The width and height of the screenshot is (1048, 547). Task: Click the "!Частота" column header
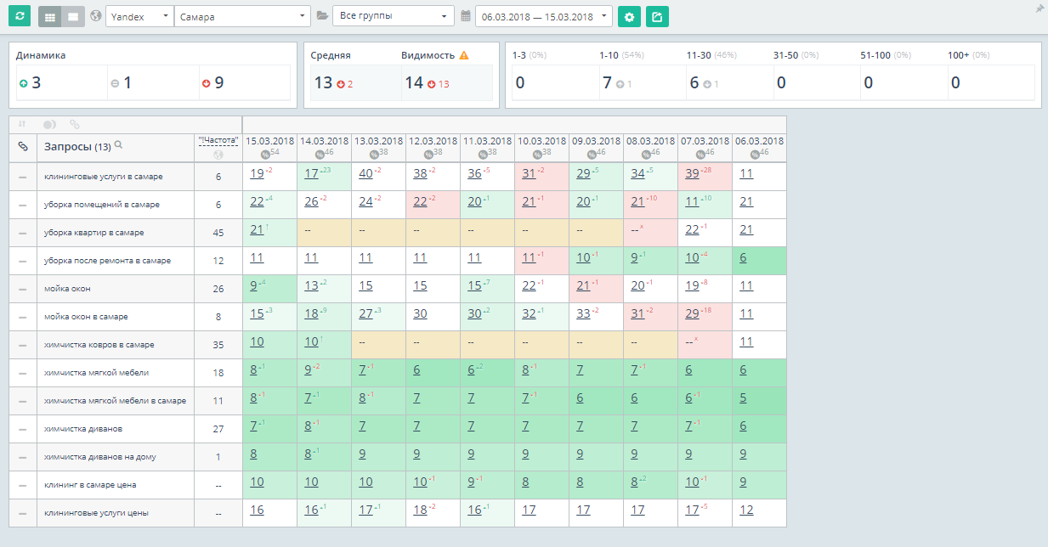(218, 140)
